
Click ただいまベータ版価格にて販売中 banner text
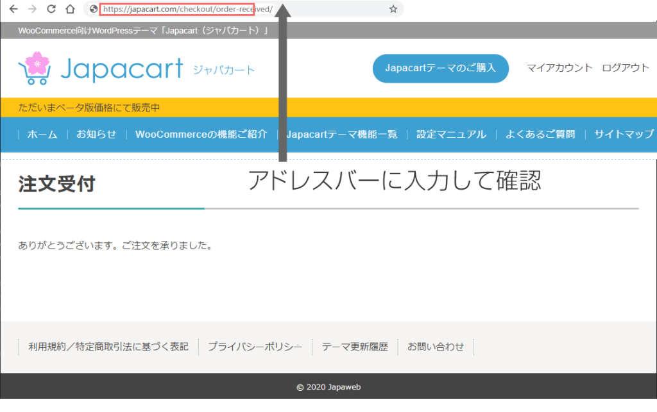89,108
